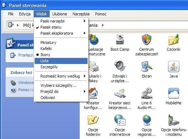This screenshot has width=188, height=139.
Task: Open the Boot Camp control panel icon
Action: (120, 40)
